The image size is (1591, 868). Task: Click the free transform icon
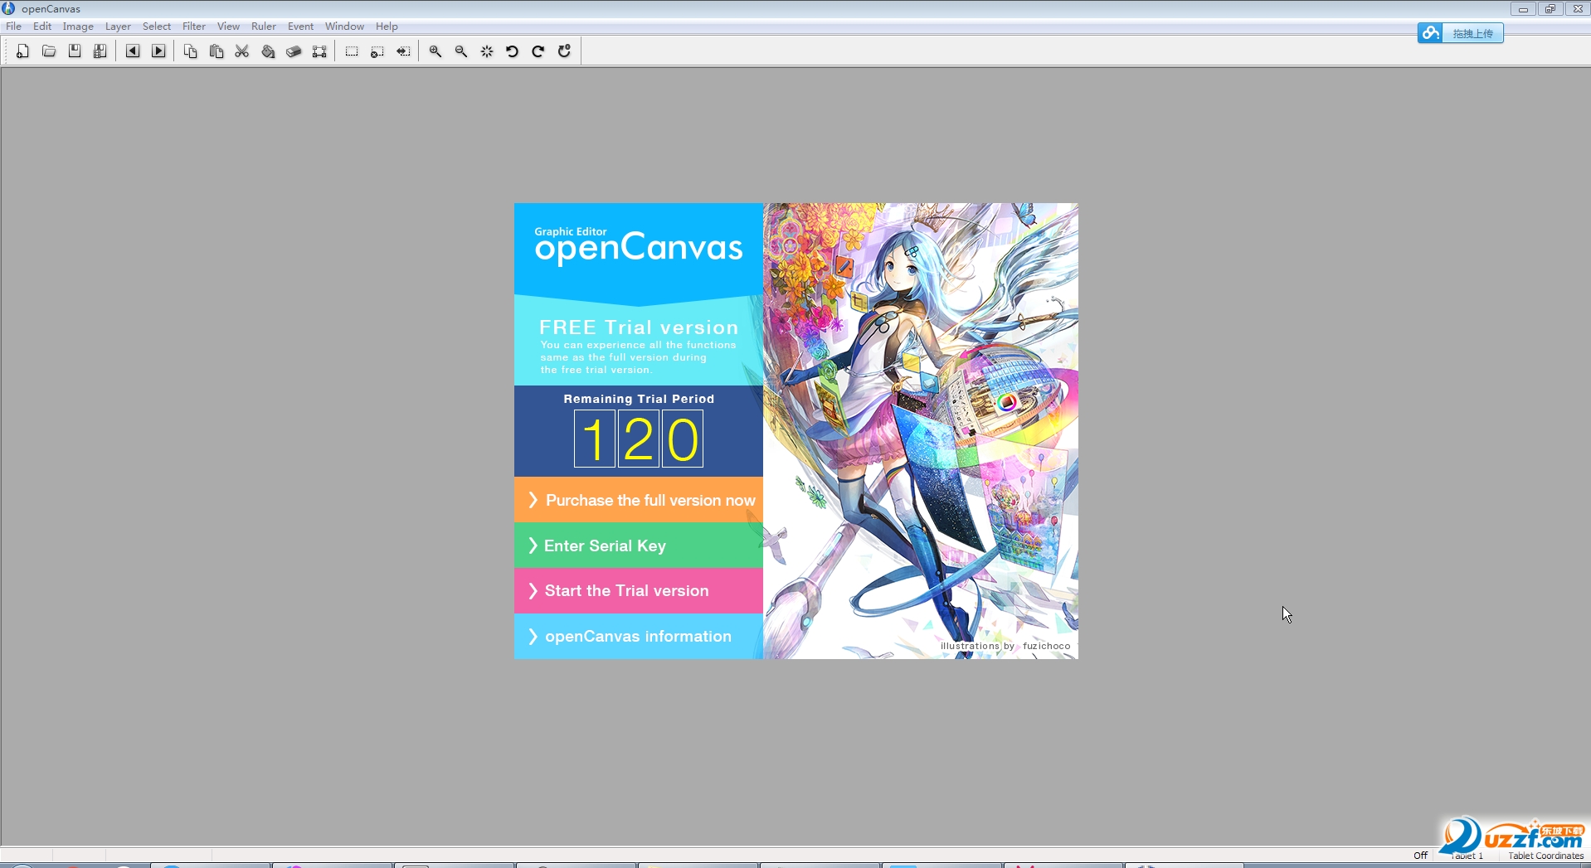(x=319, y=51)
